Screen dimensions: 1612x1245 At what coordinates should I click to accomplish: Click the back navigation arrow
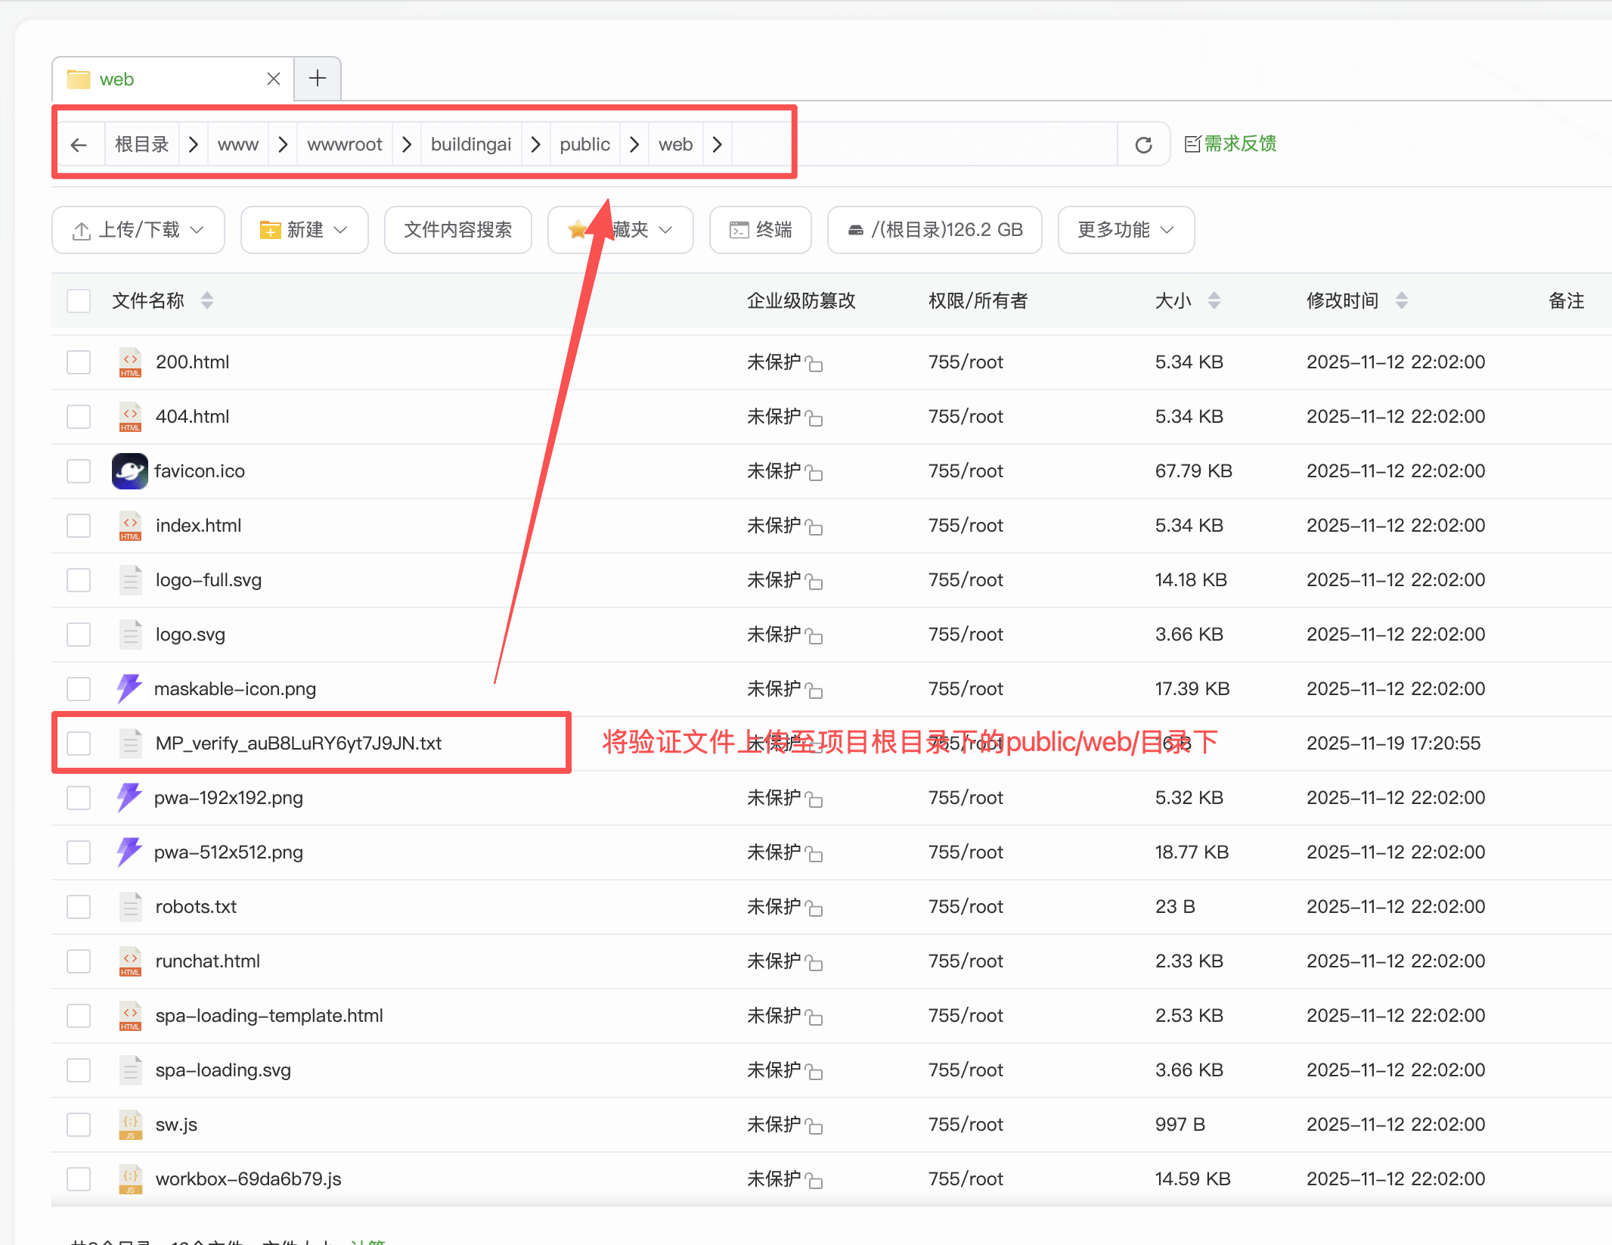click(x=79, y=144)
